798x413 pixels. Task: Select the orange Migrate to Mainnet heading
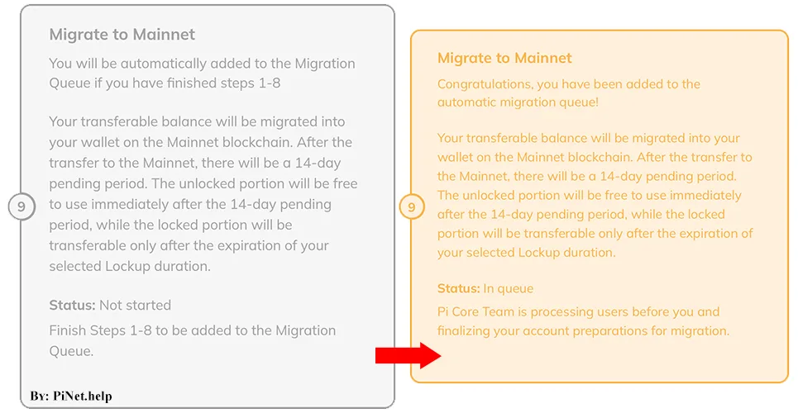click(504, 58)
